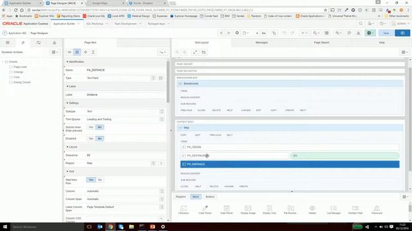
Task: Go to next page arrow icon
Action: (x=229, y=33)
